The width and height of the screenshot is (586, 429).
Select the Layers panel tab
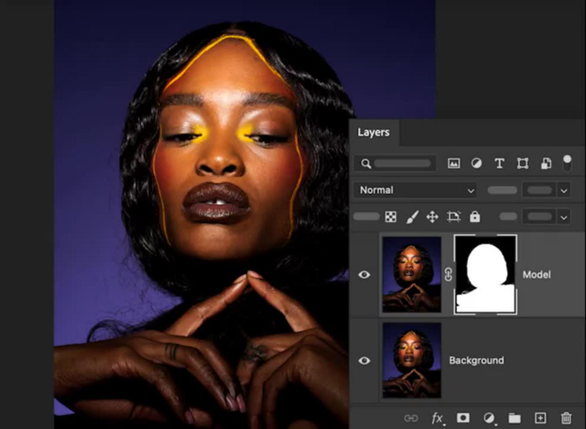373,132
